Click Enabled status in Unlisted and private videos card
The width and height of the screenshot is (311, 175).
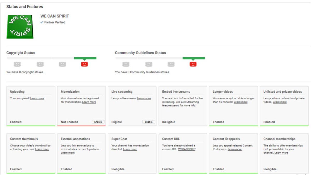(269, 122)
